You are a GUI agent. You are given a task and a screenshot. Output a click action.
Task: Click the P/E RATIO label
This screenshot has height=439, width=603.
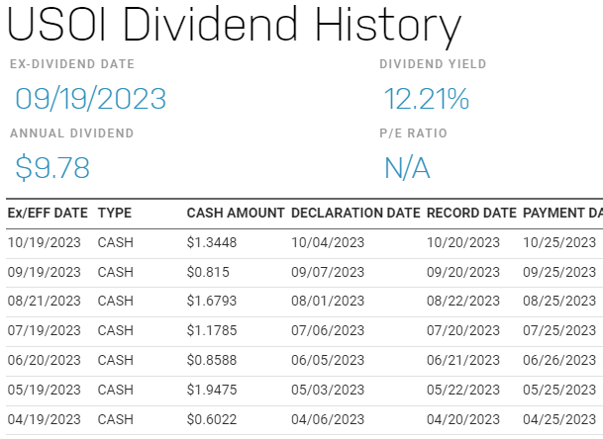pyautogui.click(x=414, y=132)
